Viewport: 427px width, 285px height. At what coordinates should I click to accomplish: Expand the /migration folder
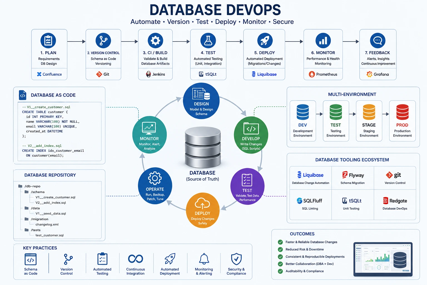coord(27,219)
